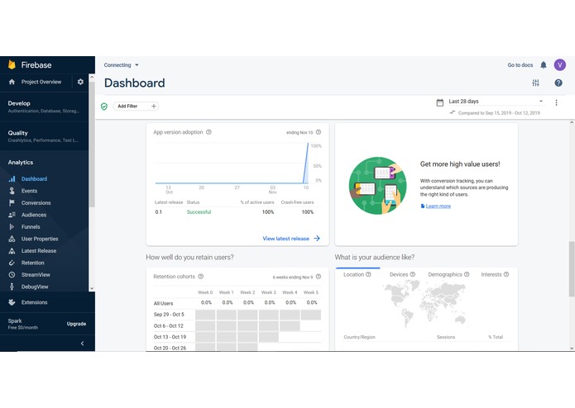This screenshot has width=575, height=408.
Task: Click the Add Filter button
Action: 136,106
